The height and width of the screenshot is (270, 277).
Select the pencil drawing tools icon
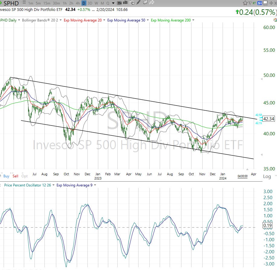139,2
